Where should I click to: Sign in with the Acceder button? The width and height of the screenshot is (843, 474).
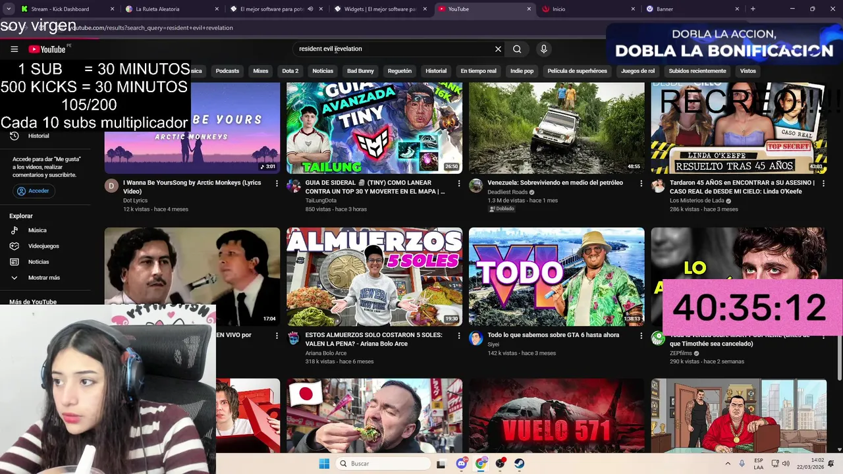point(34,191)
